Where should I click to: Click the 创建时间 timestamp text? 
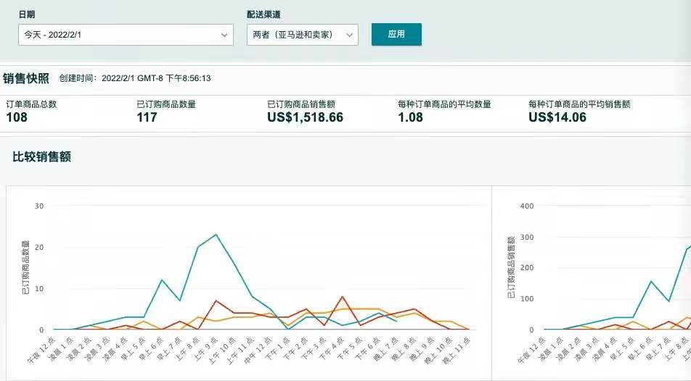pos(135,78)
